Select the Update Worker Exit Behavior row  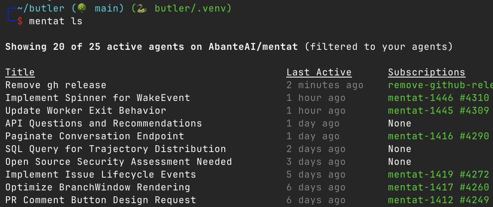pos(85,111)
